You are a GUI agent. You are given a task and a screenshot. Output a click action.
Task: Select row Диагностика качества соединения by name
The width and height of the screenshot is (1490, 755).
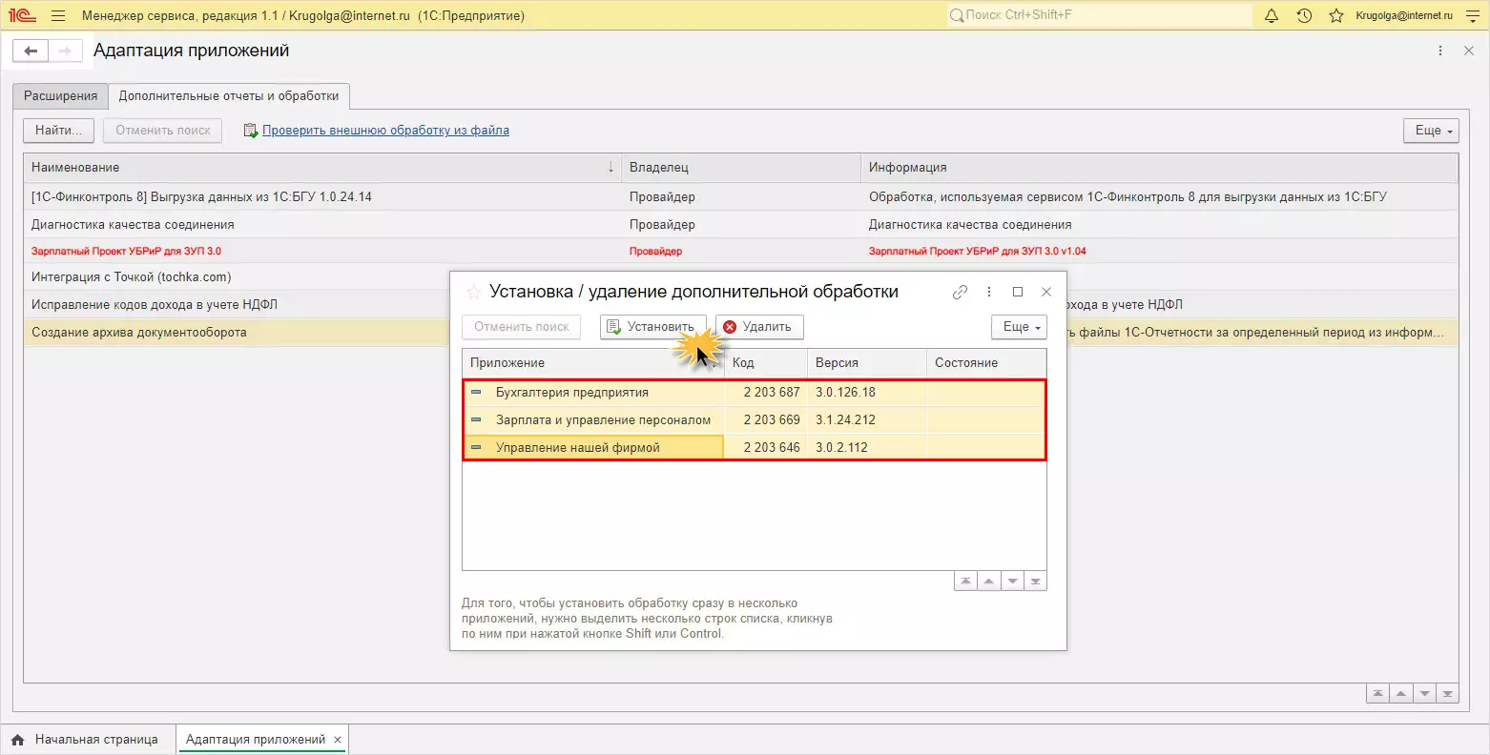pos(133,225)
